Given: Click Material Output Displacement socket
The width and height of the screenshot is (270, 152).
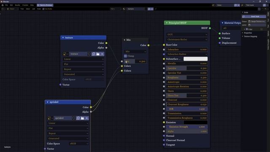Looking at the screenshot, I should pos(220,43).
